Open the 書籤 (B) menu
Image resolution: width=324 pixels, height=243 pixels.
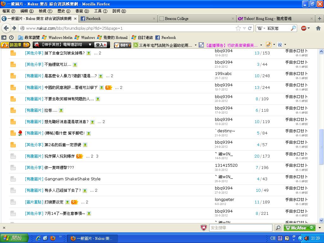click(x=82, y=11)
